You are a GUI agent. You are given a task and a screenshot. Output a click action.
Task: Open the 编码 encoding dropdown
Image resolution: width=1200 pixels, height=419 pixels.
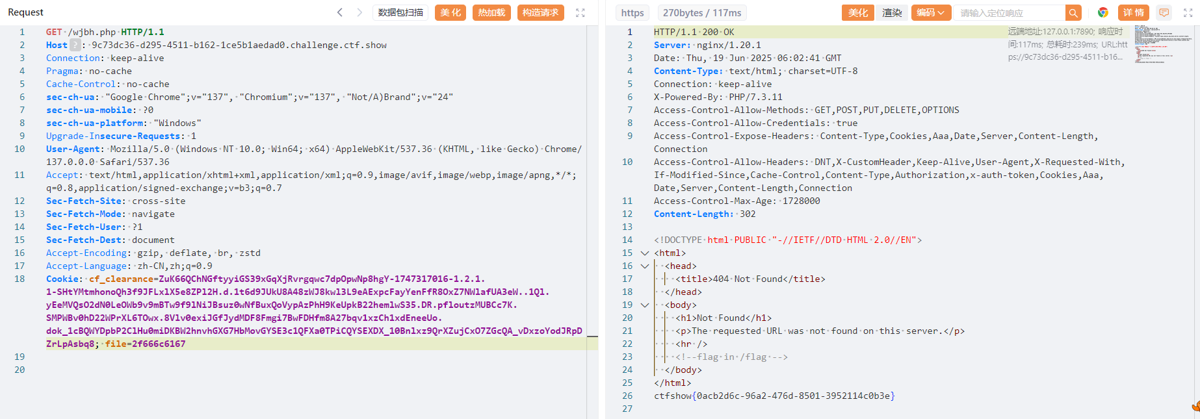coord(931,12)
